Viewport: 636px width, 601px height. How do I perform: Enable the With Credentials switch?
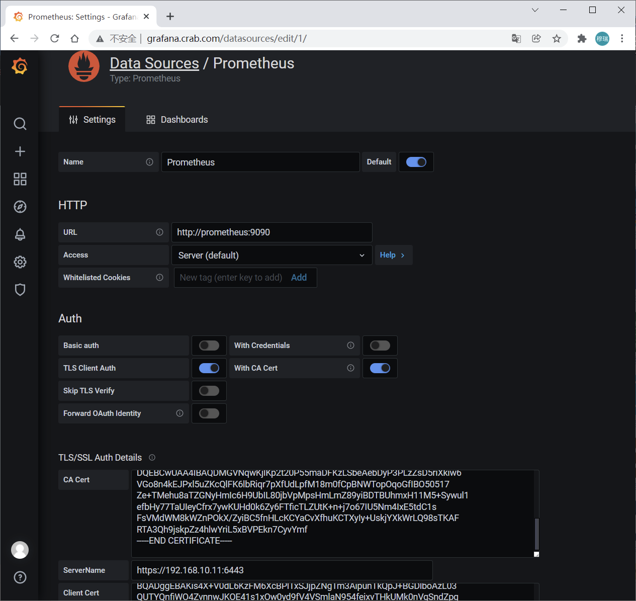[380, 346]
